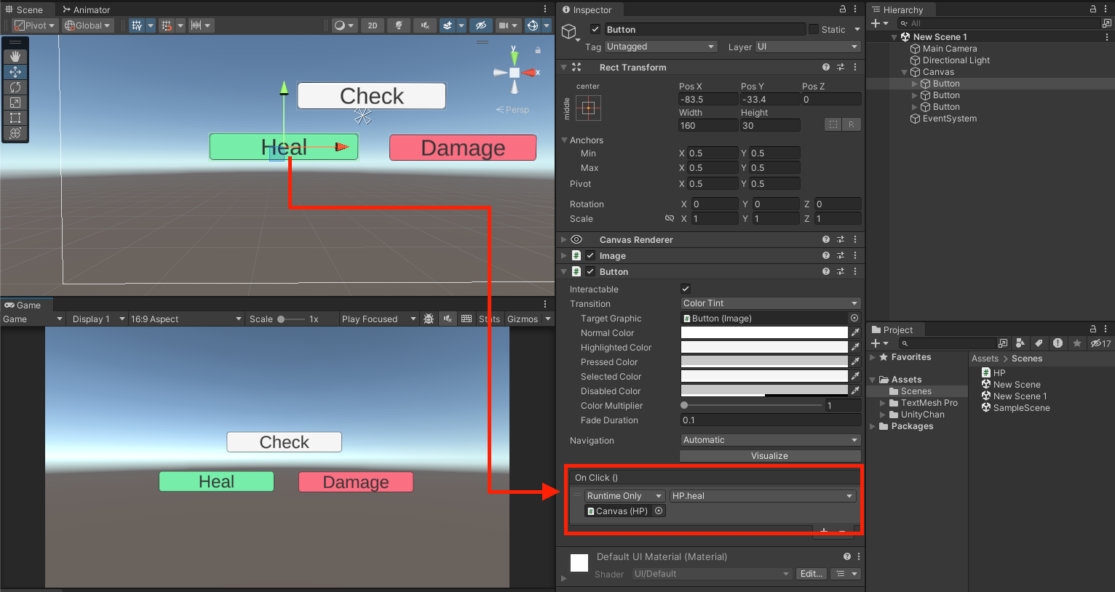Image resolution: width=1115 pixels, height=592 pixels.
Task: Click the Edit button for the UI material
Action: click(x=811, y=574)
